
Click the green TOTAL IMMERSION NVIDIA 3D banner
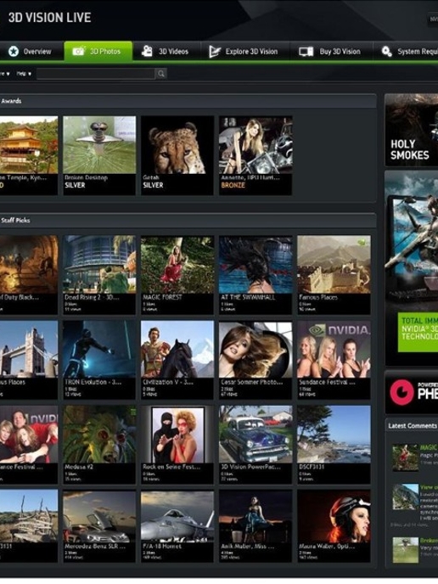(x=418, y=332)
